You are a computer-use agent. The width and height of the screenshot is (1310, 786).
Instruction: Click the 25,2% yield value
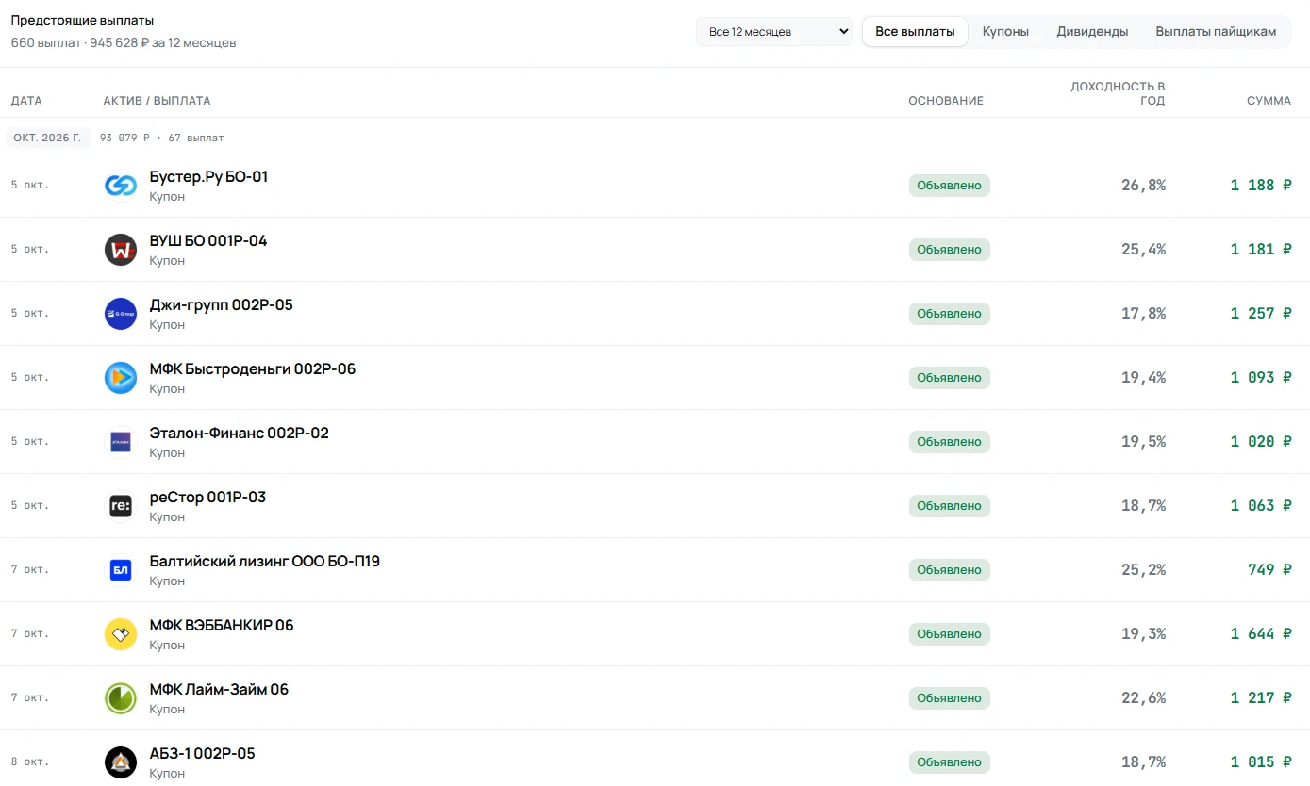tap(1143, 570)
